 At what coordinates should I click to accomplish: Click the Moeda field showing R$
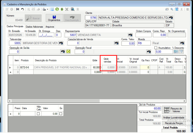click(x=144, y=43)
